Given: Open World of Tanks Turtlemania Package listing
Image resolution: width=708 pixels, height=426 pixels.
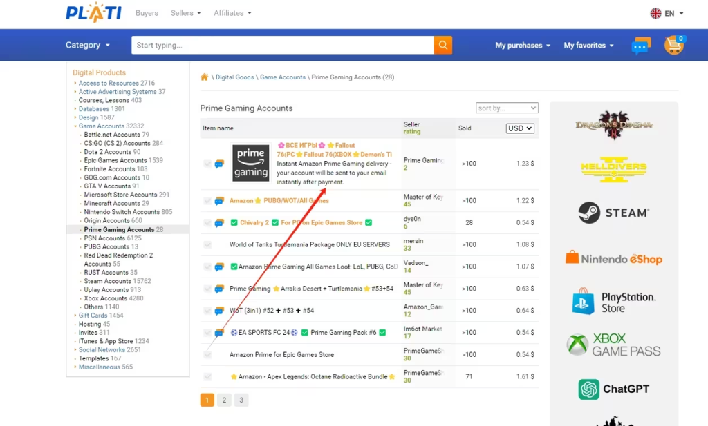Looking at the screenshot, I should click(x=309, y=245).
